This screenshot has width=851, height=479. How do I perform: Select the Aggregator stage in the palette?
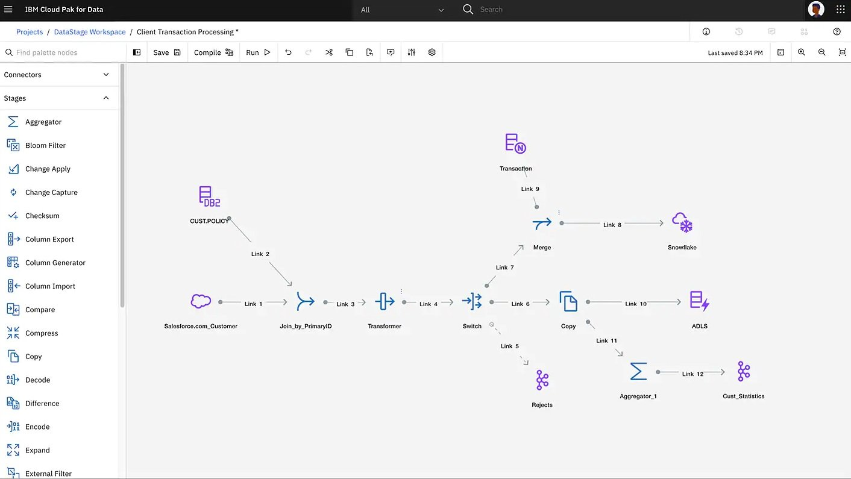coord(43,122)
